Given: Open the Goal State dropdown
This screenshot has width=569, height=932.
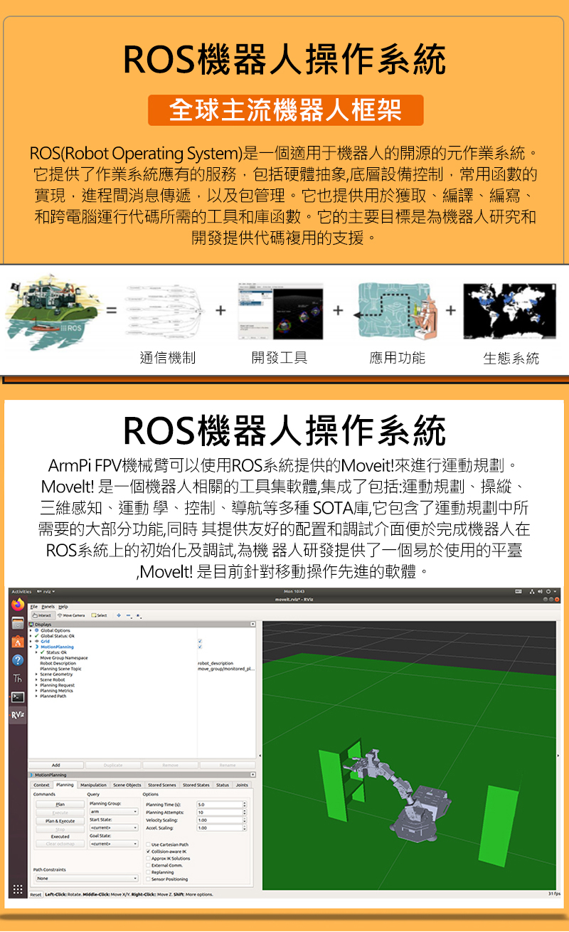Looking at the screenshot, I should pyautogui.click(x=114, y=844).
